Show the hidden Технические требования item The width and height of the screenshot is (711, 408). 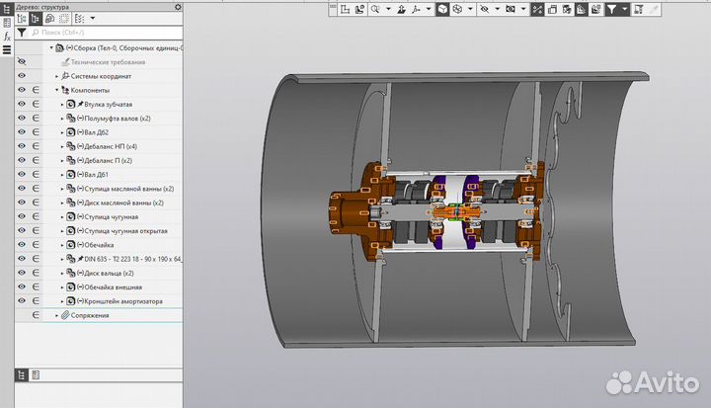(22, 61)
